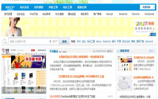Select hot search term 站长
This screenshot has height=99, width=158.
[x=84, y=41]
